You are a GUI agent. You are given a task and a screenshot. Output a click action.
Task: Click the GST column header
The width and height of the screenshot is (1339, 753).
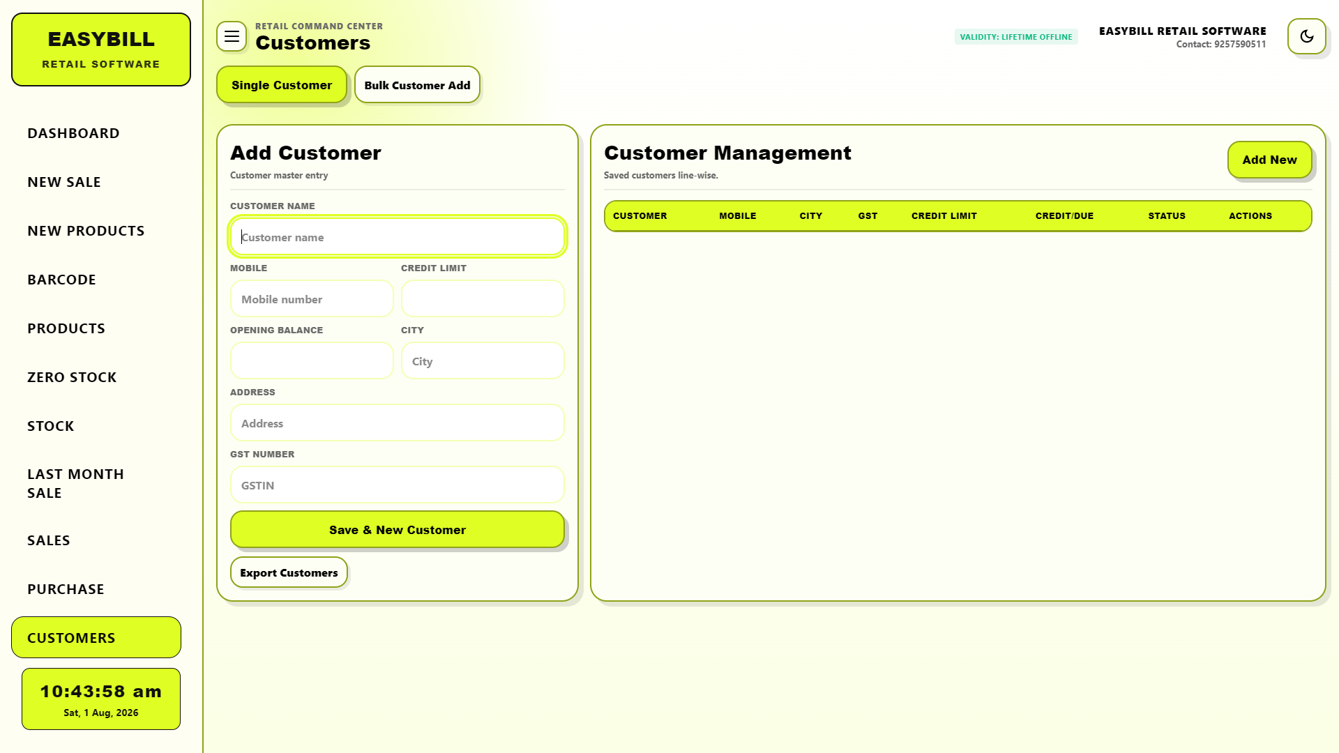pos(868,216)
